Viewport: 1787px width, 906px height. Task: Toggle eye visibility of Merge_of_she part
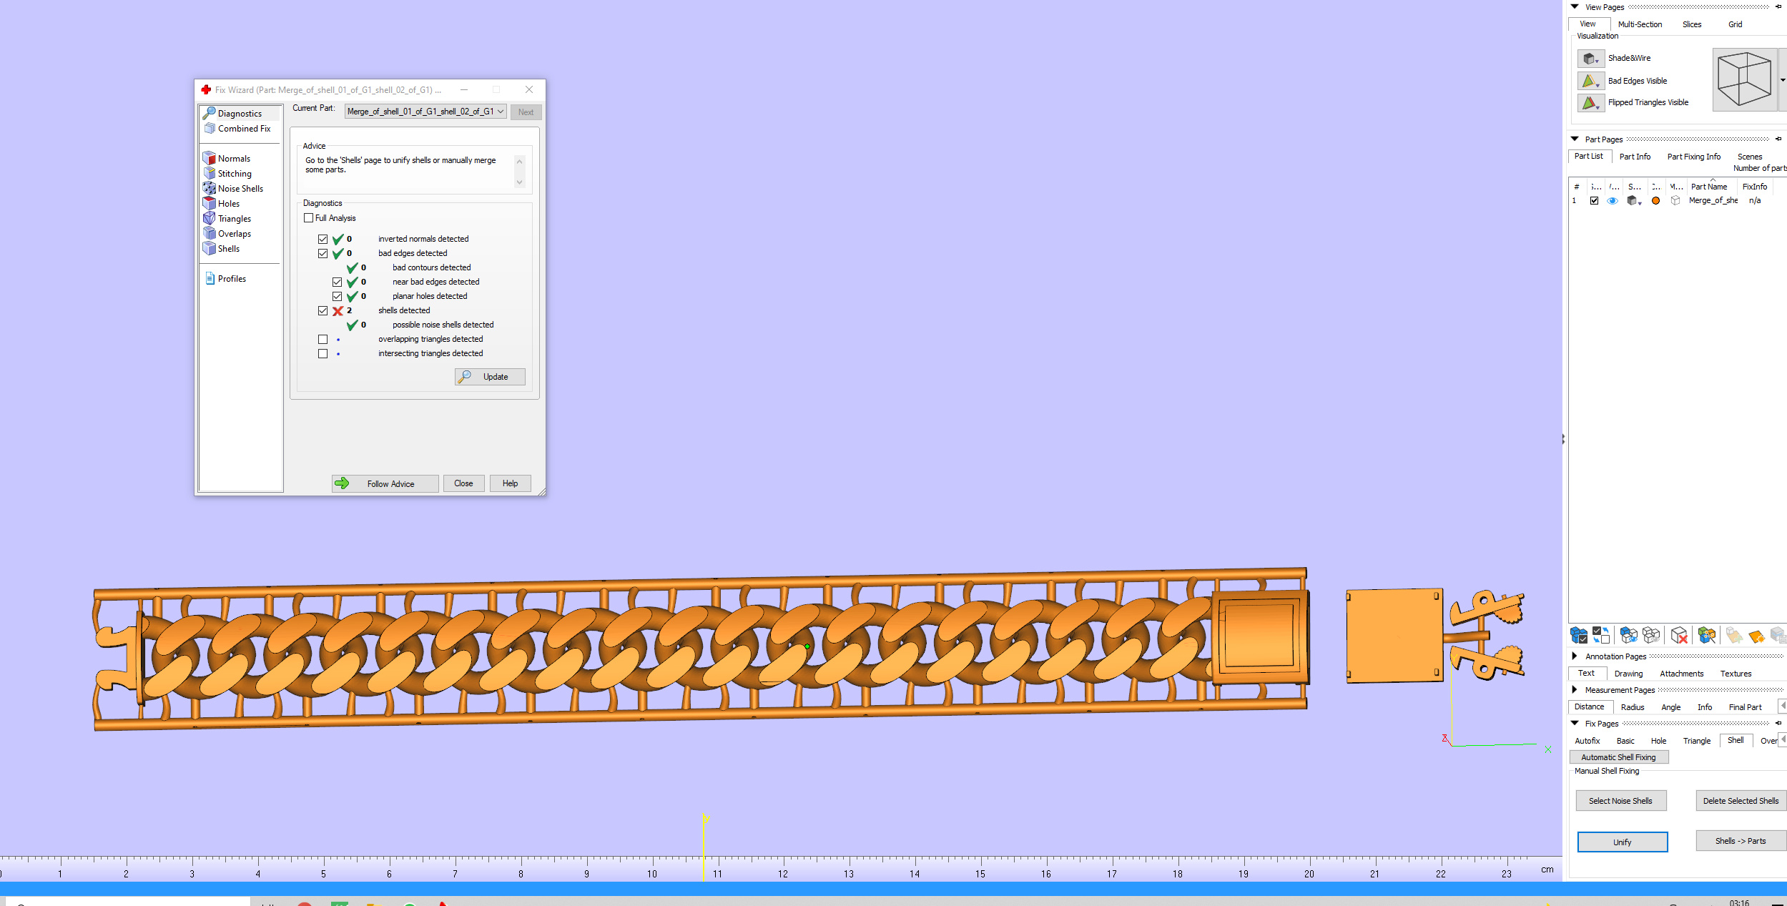tap(1612, 201)
